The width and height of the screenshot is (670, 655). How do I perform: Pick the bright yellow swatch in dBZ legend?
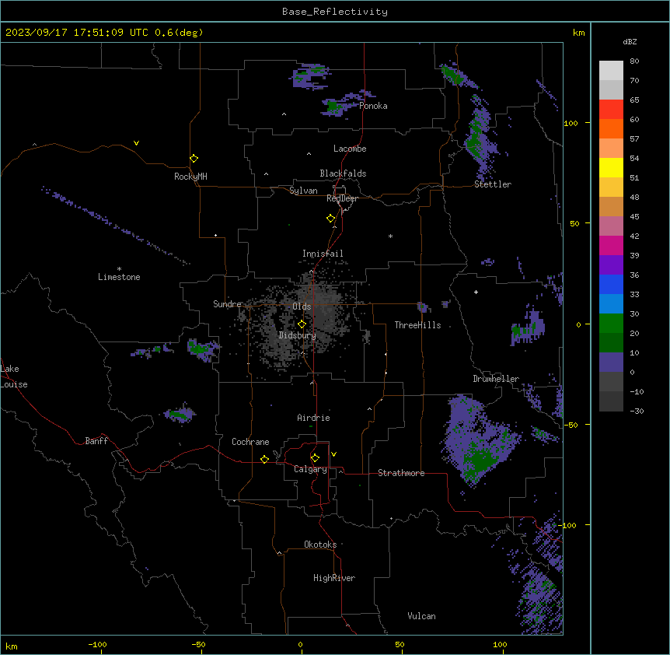coord(611,167)
